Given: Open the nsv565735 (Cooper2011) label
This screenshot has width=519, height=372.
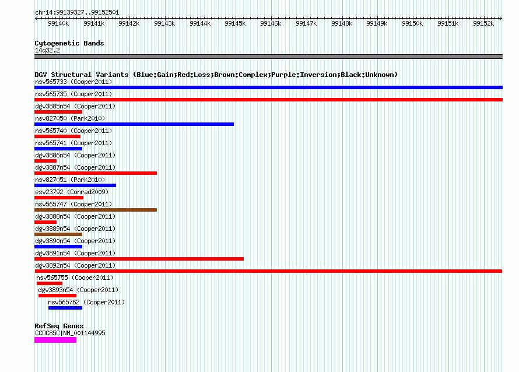Looking at the screenshot, I should coord(73,94).
